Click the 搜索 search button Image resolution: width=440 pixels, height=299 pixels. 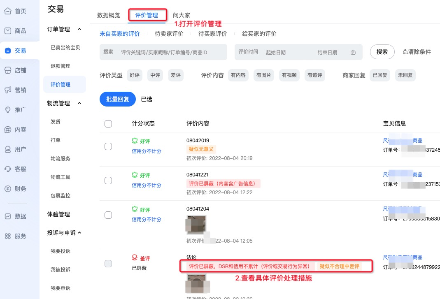[x=382, y=52]
